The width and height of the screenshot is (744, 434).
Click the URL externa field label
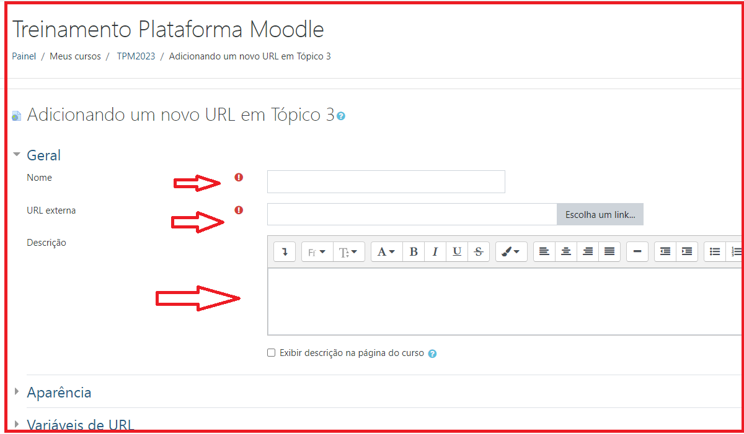(51, 210)
